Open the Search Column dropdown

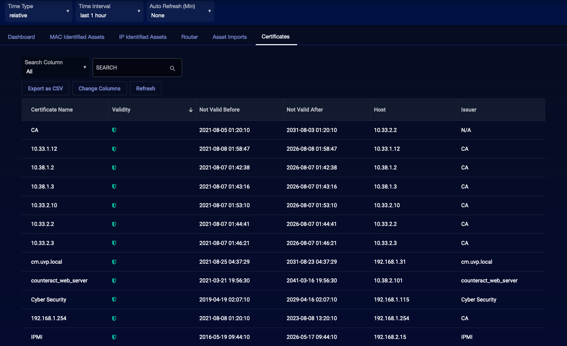tap(55, 67)
